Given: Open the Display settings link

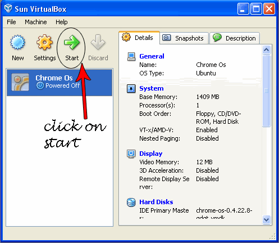Looking at the screenshot, I should click(151, 154).
